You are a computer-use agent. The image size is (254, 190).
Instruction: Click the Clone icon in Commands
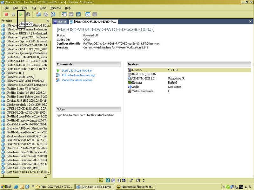(x=58, y=80)
